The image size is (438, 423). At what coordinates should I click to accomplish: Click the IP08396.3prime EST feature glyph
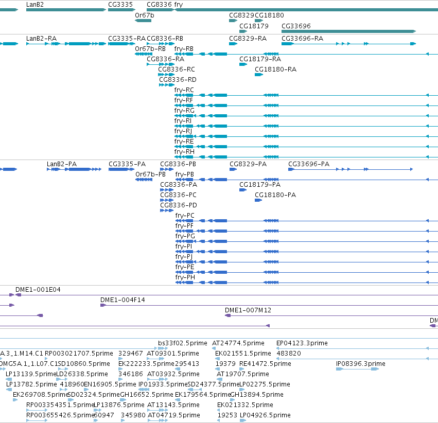click(x=357, y=369)
